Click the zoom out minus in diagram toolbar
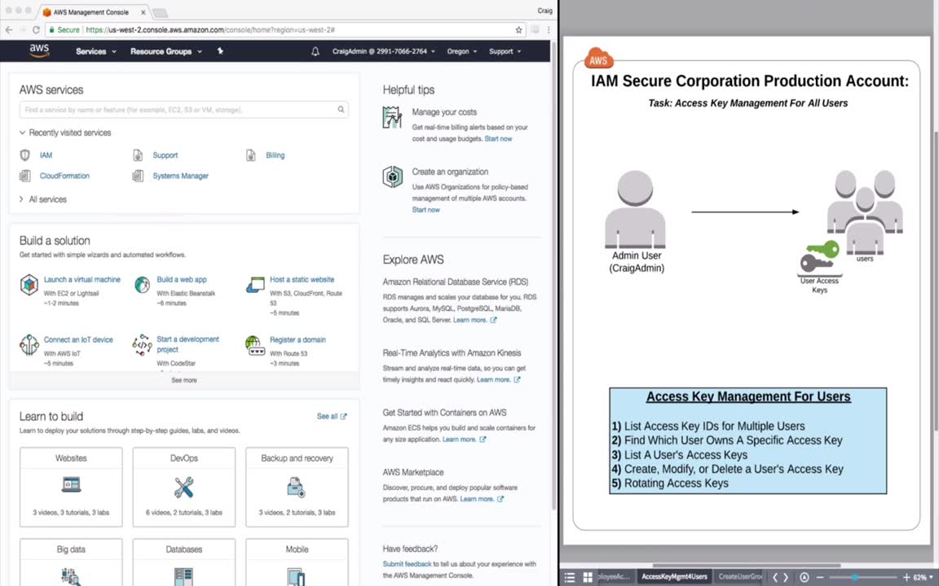Viewport: 939px width, 586px height. pyautogui.click(x=821, y=577)
